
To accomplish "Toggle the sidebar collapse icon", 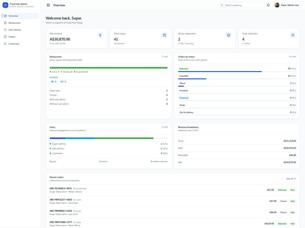I will pyautogui.click(x=48, y=5).
